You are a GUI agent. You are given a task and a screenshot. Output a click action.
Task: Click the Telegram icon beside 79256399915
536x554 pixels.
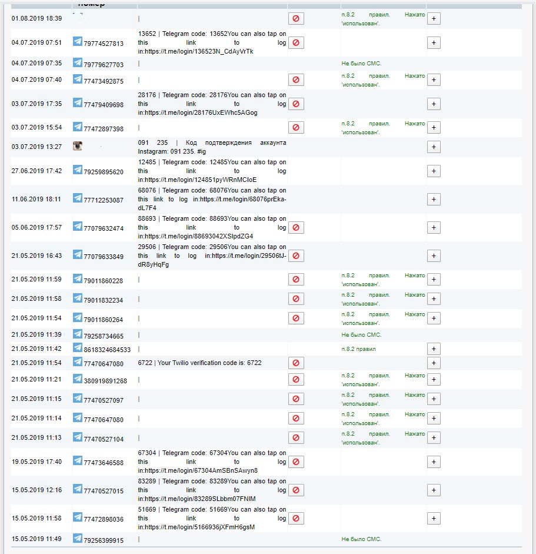click(78, 538)
